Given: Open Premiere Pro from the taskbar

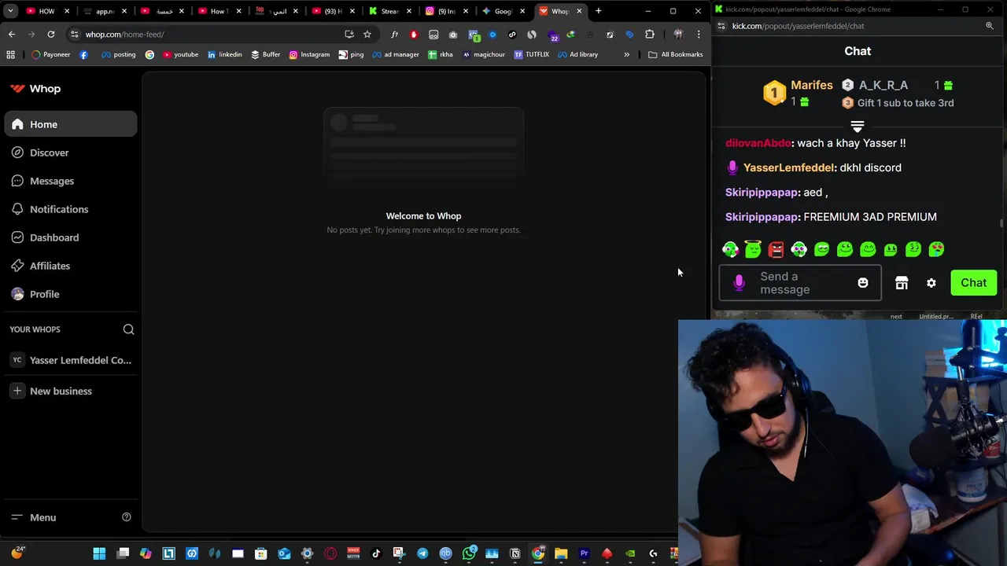Looking at the screenshot, I should pyautogui.click(x=584, y=553).
